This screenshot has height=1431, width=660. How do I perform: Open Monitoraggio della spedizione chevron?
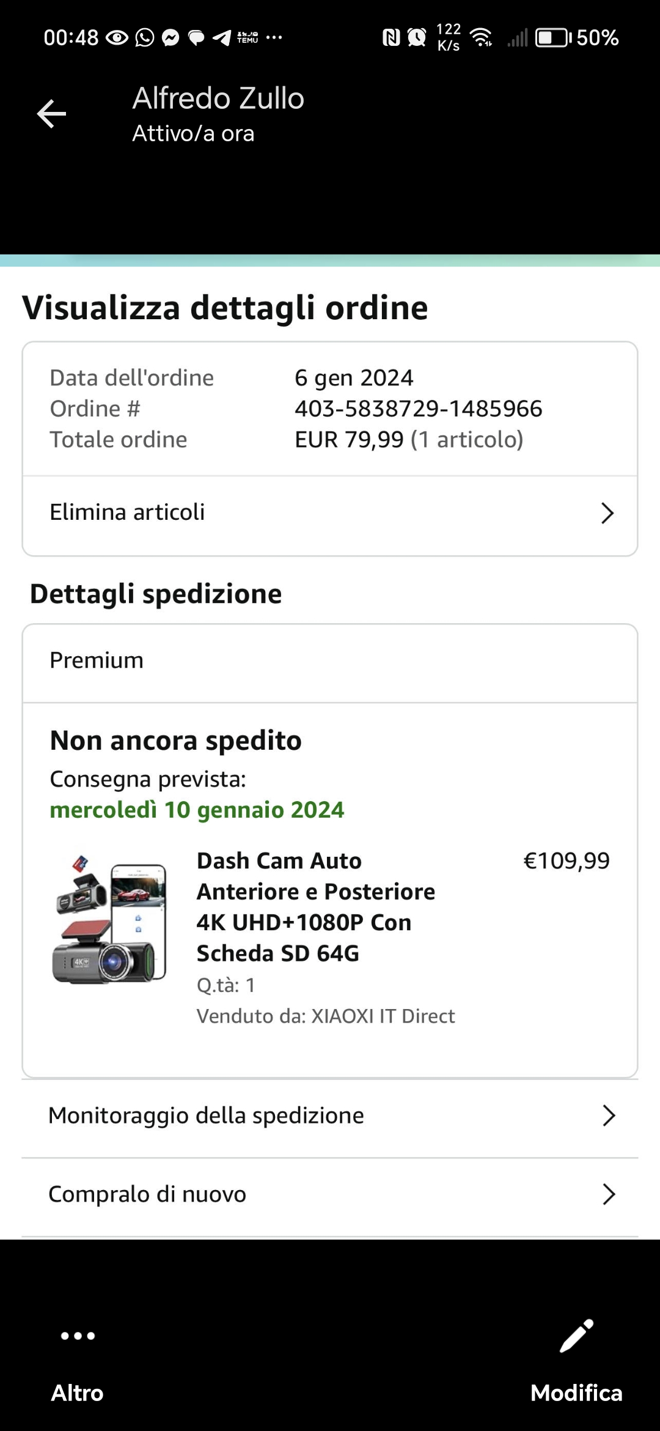[608, 1115]
